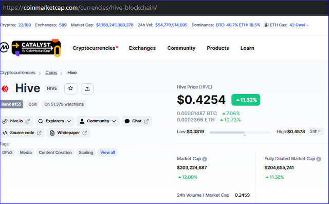Image resolution: width=329 pixels, height=204 pixels.
Task: Click the info icon beside Market Cap
Action: 205,159
